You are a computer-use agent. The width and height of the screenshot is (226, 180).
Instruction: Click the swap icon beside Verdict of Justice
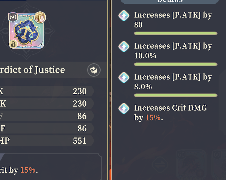point(94,70)
